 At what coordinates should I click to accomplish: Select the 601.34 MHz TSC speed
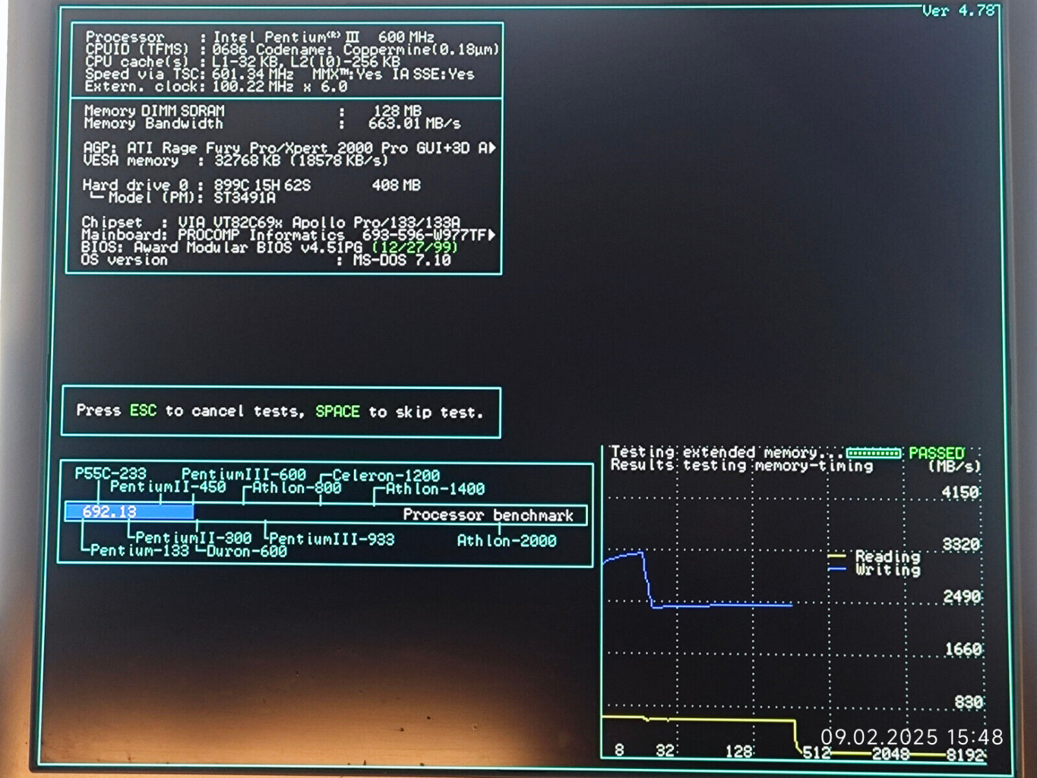coord(253,74)
